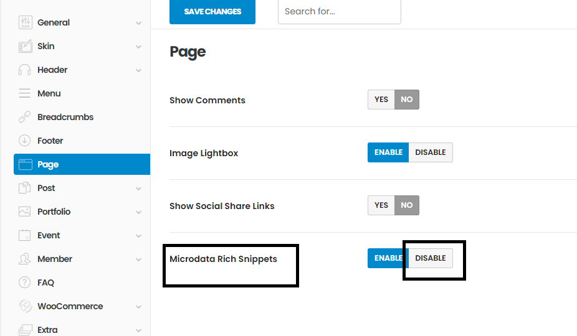Click the Save Changes button
The image size is (577, 336).
tap(212, 11)
